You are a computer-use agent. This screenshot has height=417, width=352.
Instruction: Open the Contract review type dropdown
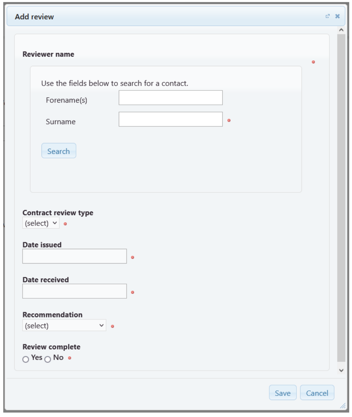click(41, 223)
